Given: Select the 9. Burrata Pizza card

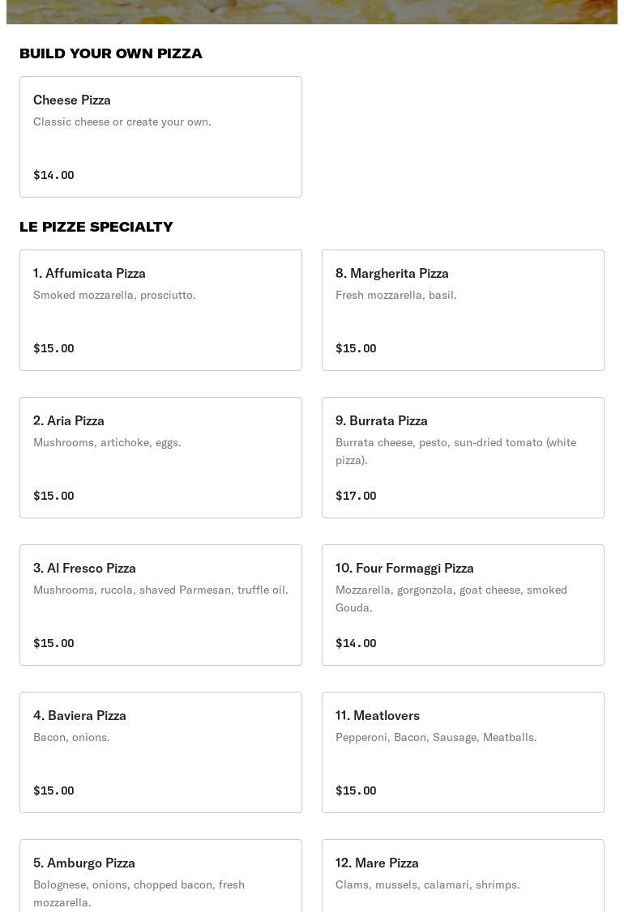Looking at the screenshot, I should click(463, 458).
